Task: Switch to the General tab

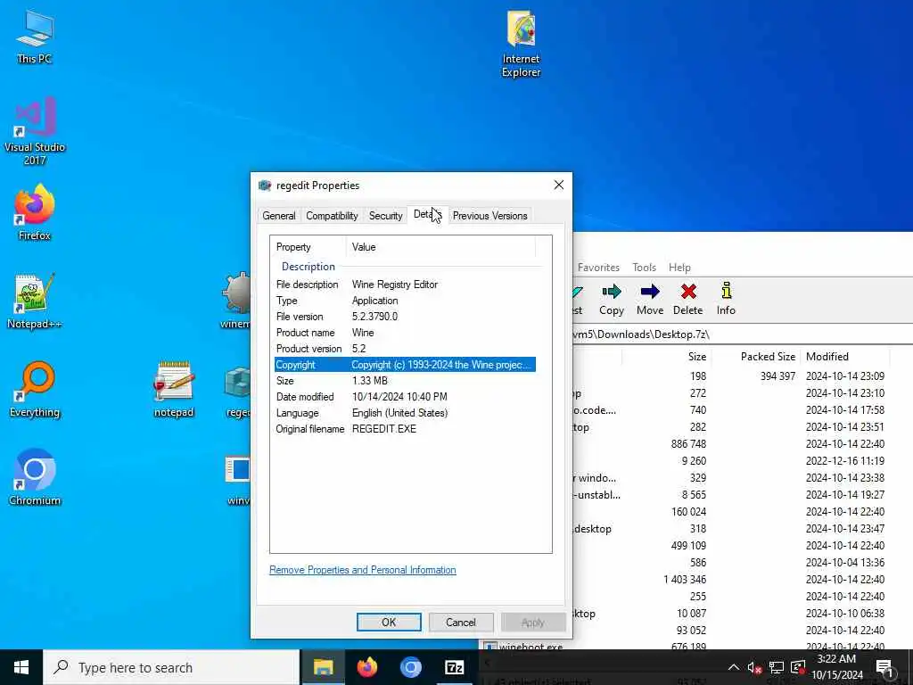Action: click(x=279, y=216)
